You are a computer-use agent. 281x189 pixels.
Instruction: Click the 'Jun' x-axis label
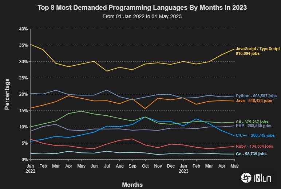click(94, 166)
